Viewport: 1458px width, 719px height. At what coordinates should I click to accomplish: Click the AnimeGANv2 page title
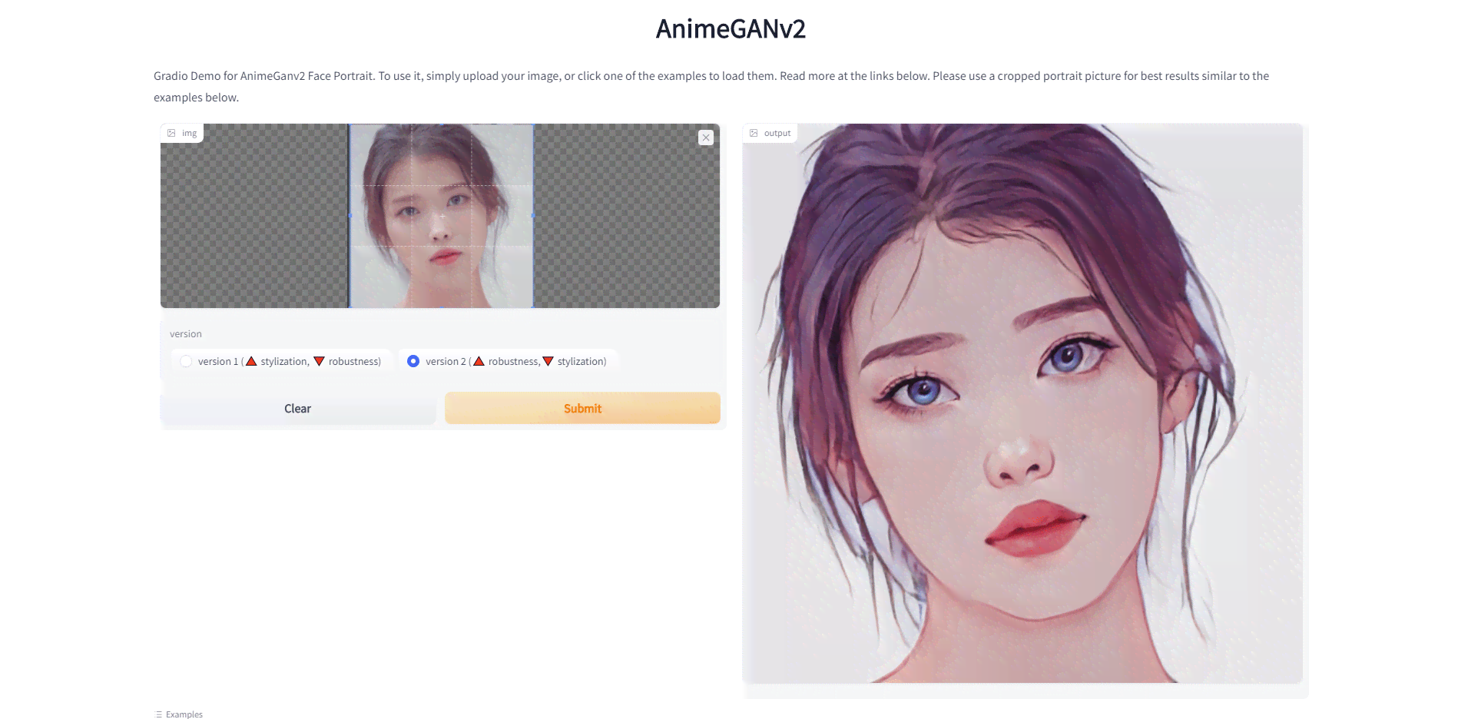pyautogui.click(x=731, y=29)
